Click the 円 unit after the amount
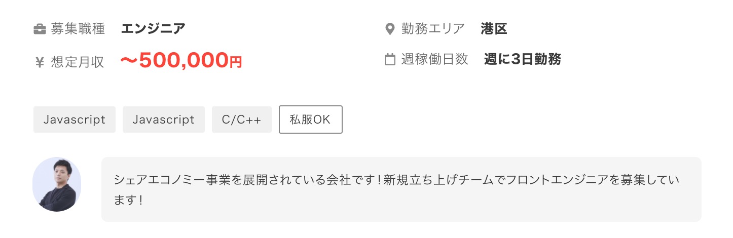 coord(236,62)
